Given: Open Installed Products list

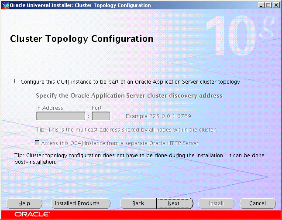Looking at the screenshot, I should click(81, 203).
